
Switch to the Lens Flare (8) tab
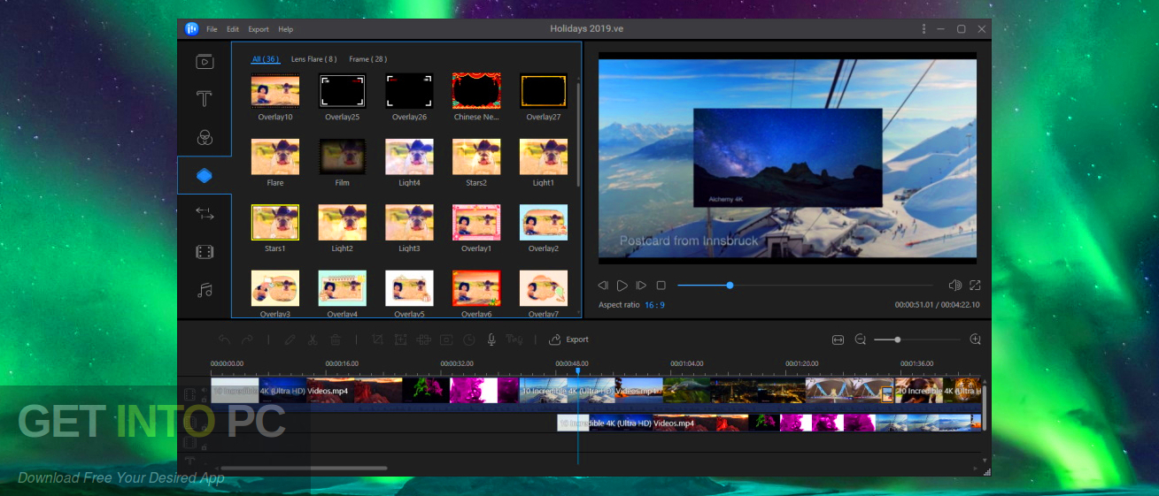314,59
